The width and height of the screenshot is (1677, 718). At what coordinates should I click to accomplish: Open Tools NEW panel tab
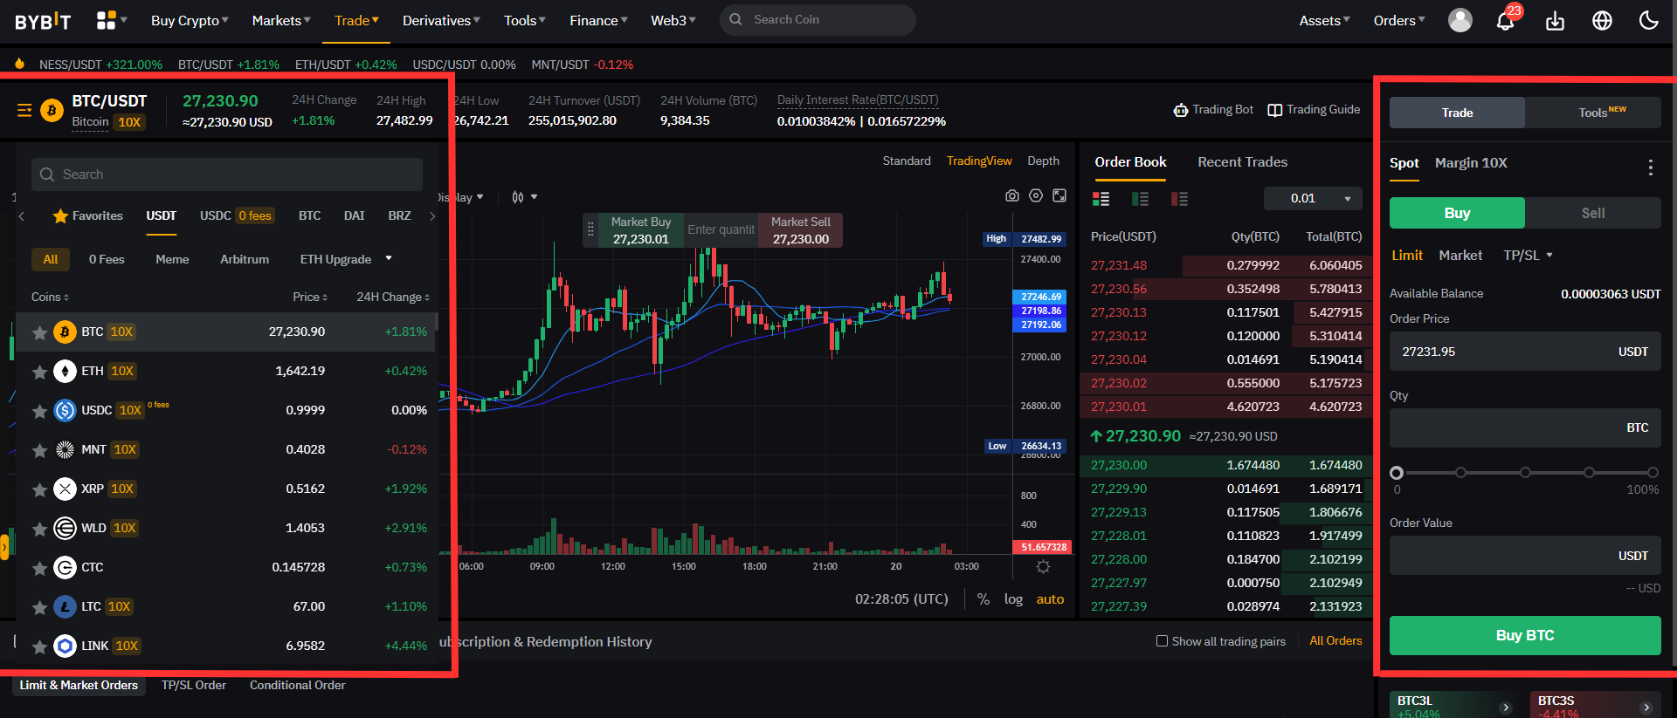(1593, 113)
